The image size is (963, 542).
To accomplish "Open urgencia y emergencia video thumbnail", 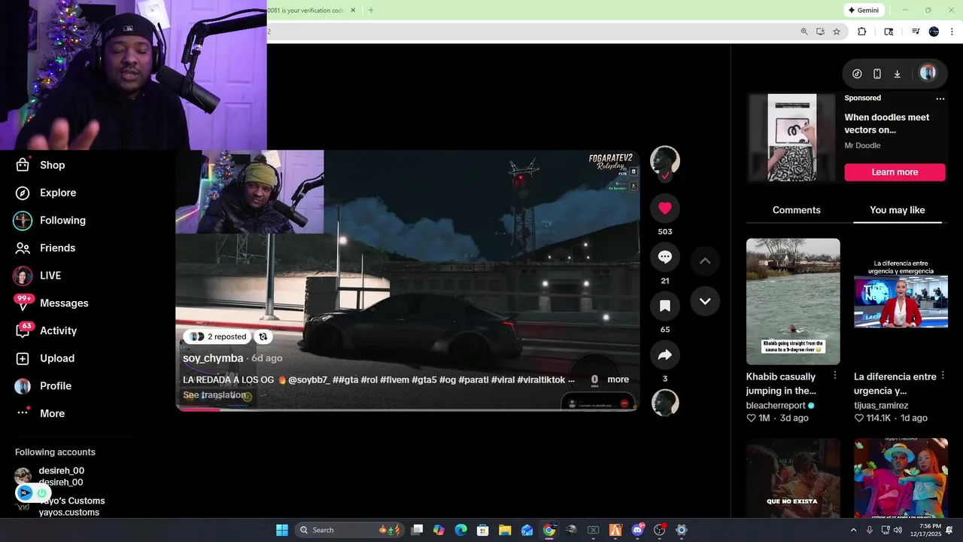I will pos(901,302).
